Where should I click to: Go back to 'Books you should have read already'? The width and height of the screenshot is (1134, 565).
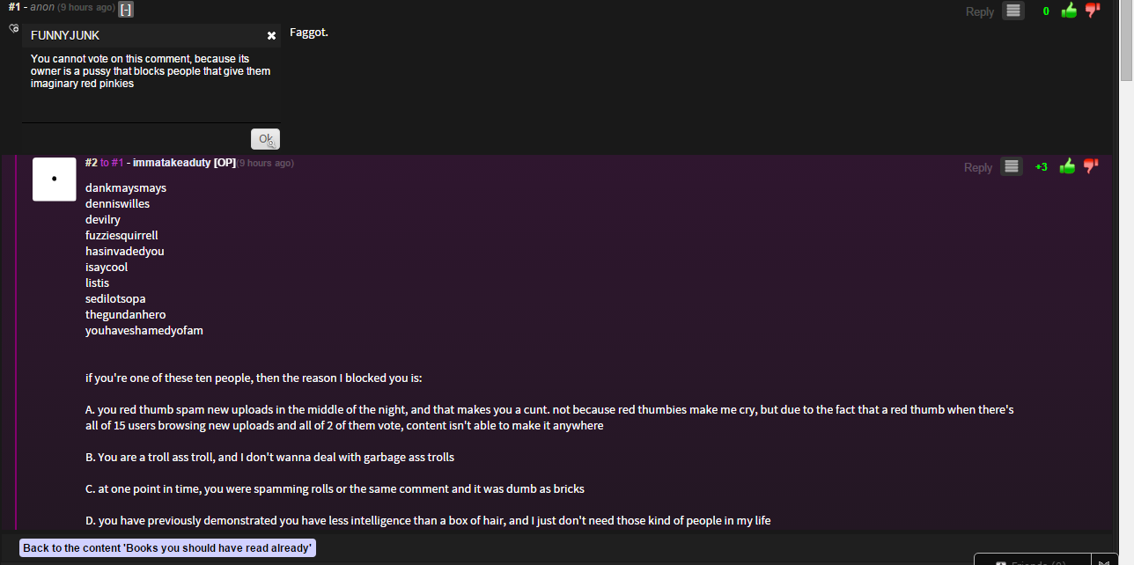167,547
